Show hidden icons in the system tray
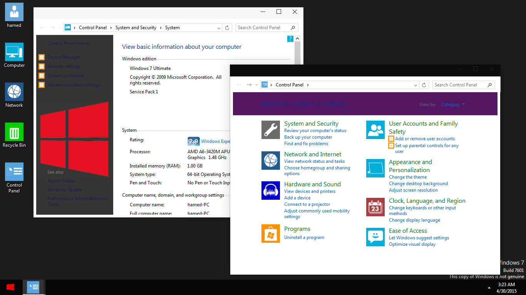 coord(489,288)
